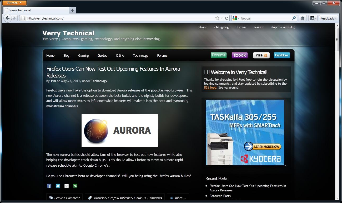Open the Windows tag link
The image size is (342, 203).
point(155,198)
